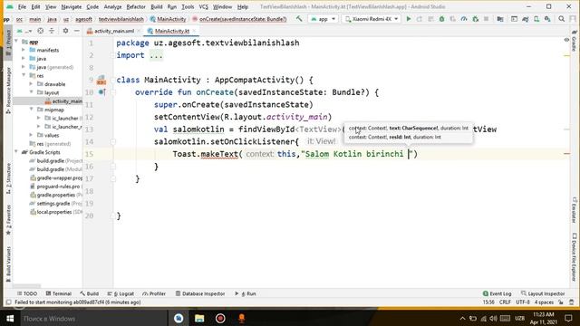Click Apply Changes and Restart Activity icon
The image size is (580, 326).
pos(420,18)
